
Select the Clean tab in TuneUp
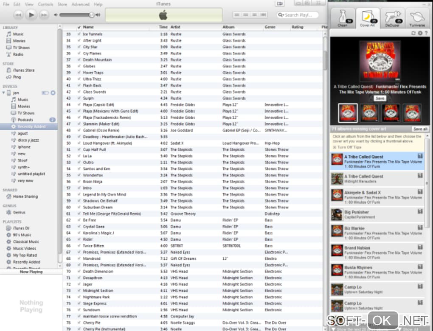(x=343, y=18)
